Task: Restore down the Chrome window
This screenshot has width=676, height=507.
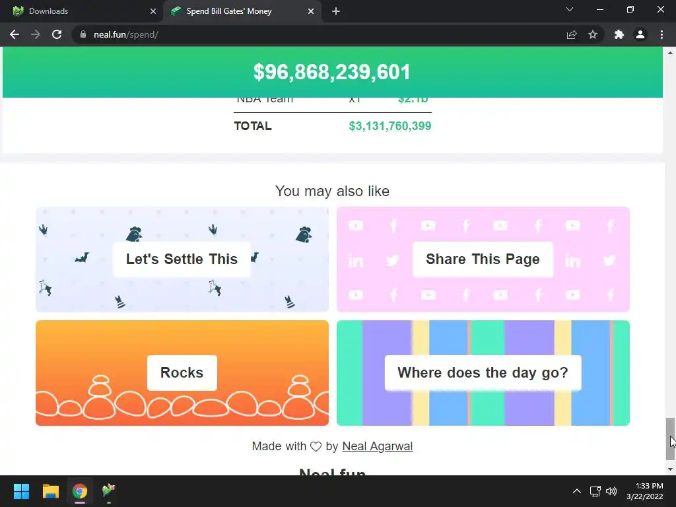Action: tap(630, 9)
